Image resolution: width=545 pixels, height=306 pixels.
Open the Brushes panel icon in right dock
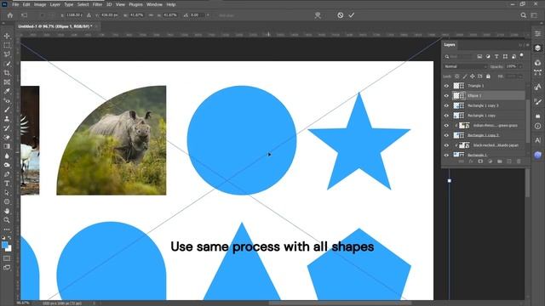[x=537, y=102]
